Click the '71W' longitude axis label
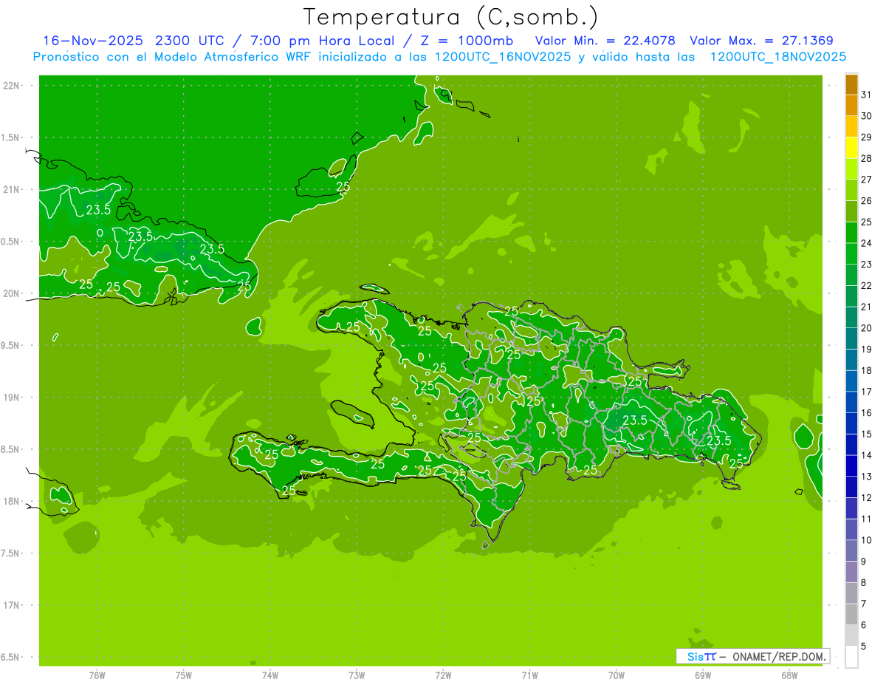 tap(529, 675)
